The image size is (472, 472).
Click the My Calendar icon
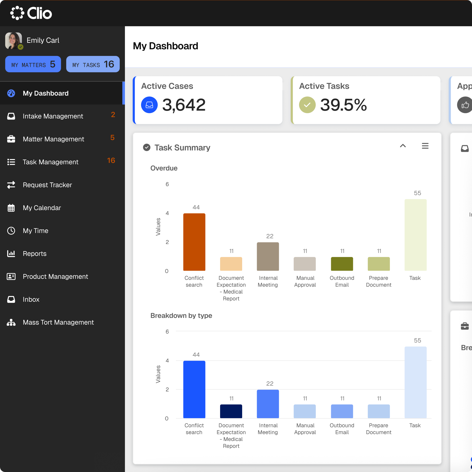click(11, 208)
